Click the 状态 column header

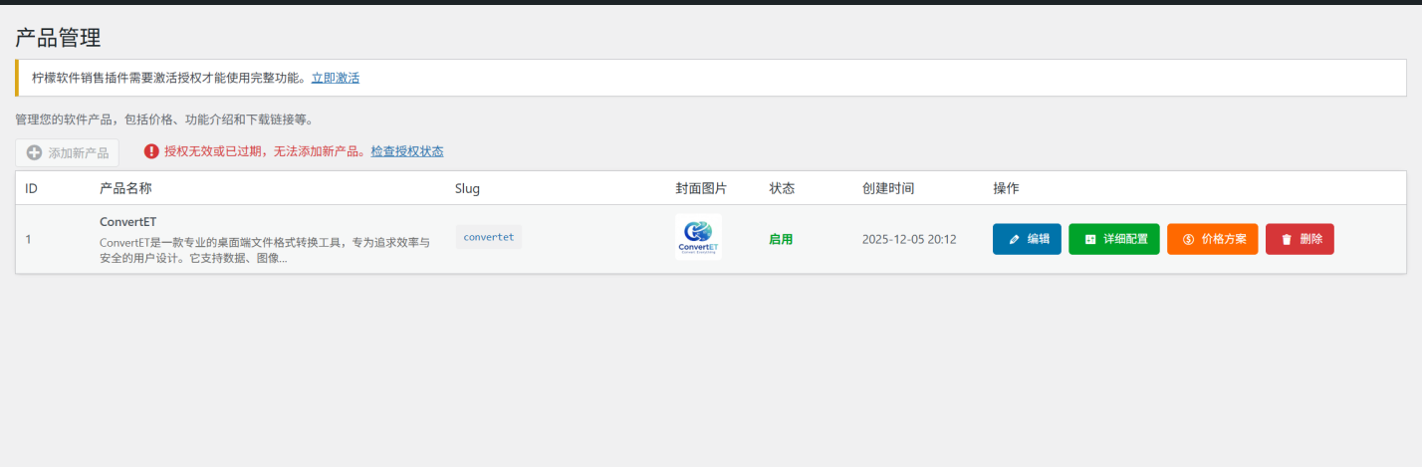(x=782, y=188)
